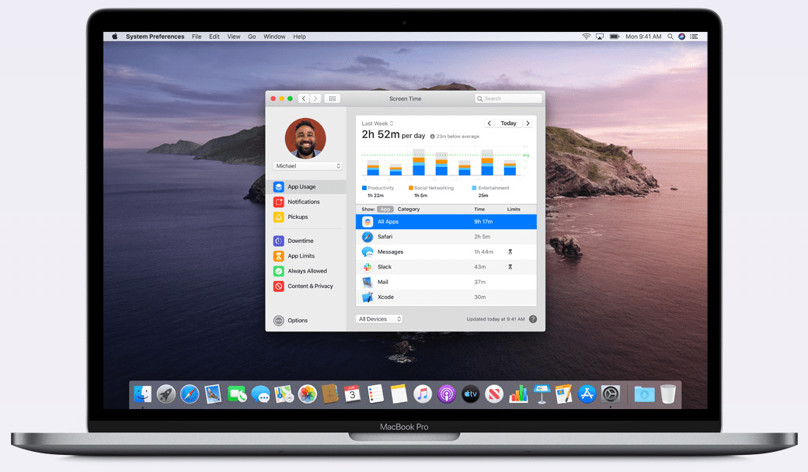808x472 pixels.
Task: Click Michael's profile picture
Action: (x=305, y=138)
